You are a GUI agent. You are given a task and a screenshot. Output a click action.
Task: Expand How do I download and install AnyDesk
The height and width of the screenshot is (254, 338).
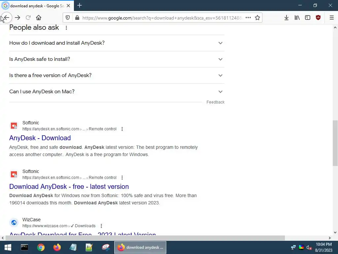[x=117, y=43]
